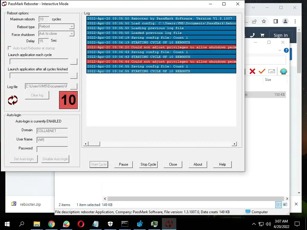Image resolution: width=307 pixels, height=230 pixels.
Task: Click the teal shell icon in zip window
Action: pos(283,71)
